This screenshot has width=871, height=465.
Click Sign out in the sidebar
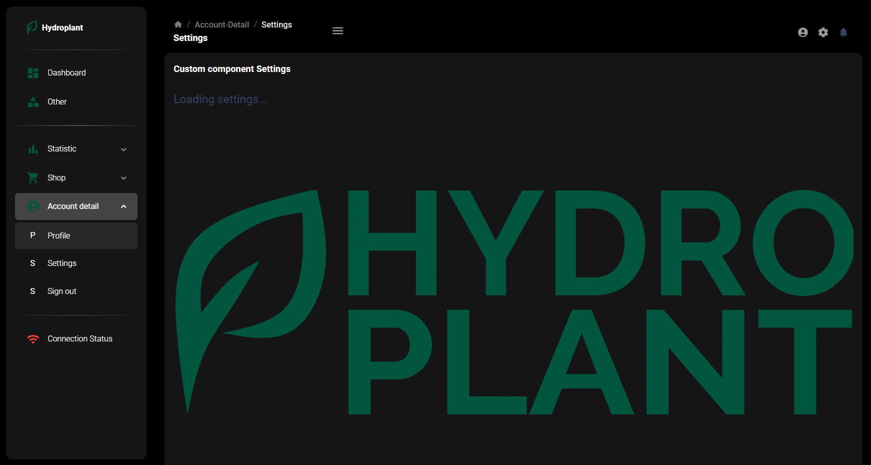(61, 291)
